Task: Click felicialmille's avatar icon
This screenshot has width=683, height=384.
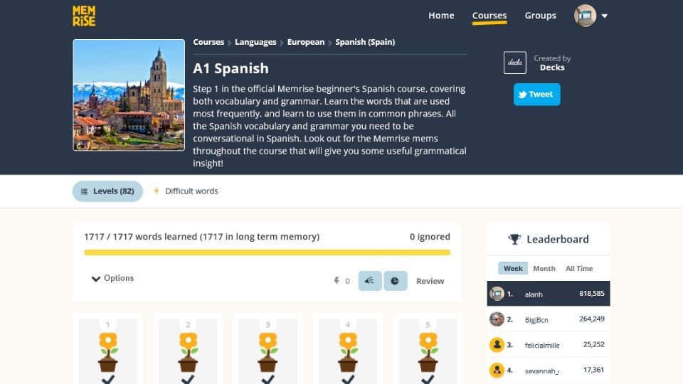Action: tap(497, 345)
